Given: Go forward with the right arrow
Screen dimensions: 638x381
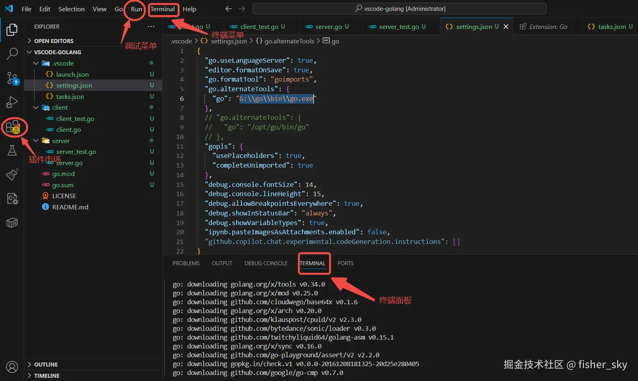Looking at the screenshot, I should point(242,8).
